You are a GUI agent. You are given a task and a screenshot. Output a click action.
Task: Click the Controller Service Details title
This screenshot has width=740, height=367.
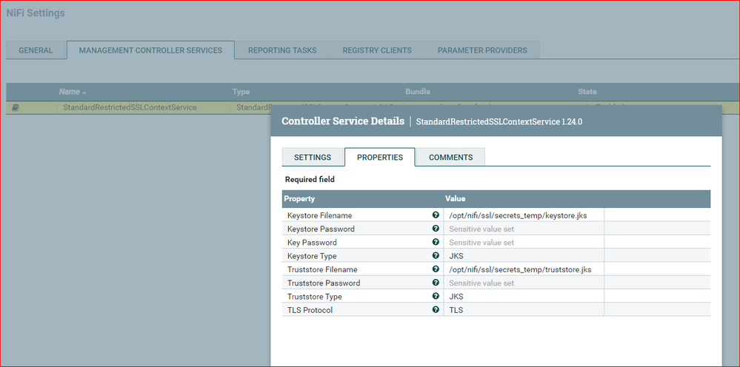pyautogui.click(x=343, y=121)
